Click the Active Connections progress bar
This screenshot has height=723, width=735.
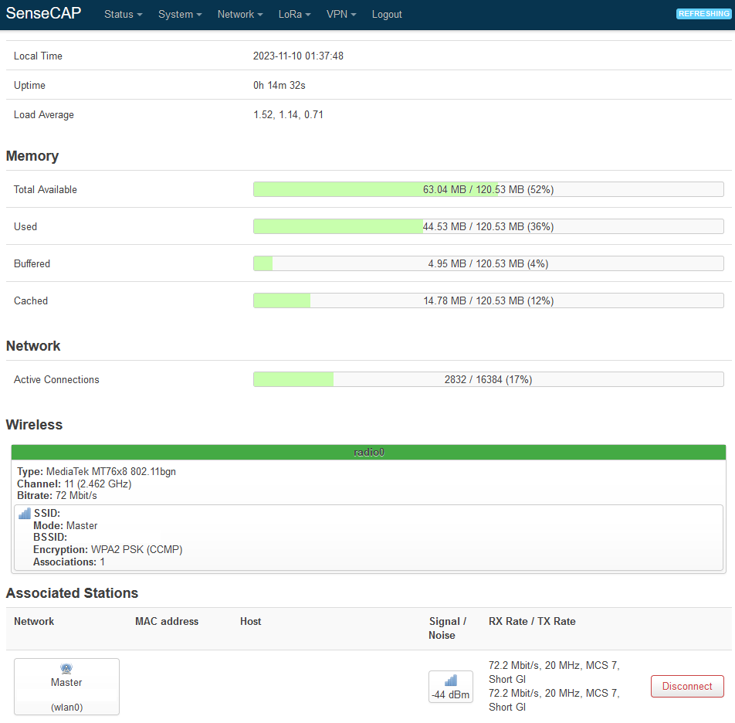[489, 379]
